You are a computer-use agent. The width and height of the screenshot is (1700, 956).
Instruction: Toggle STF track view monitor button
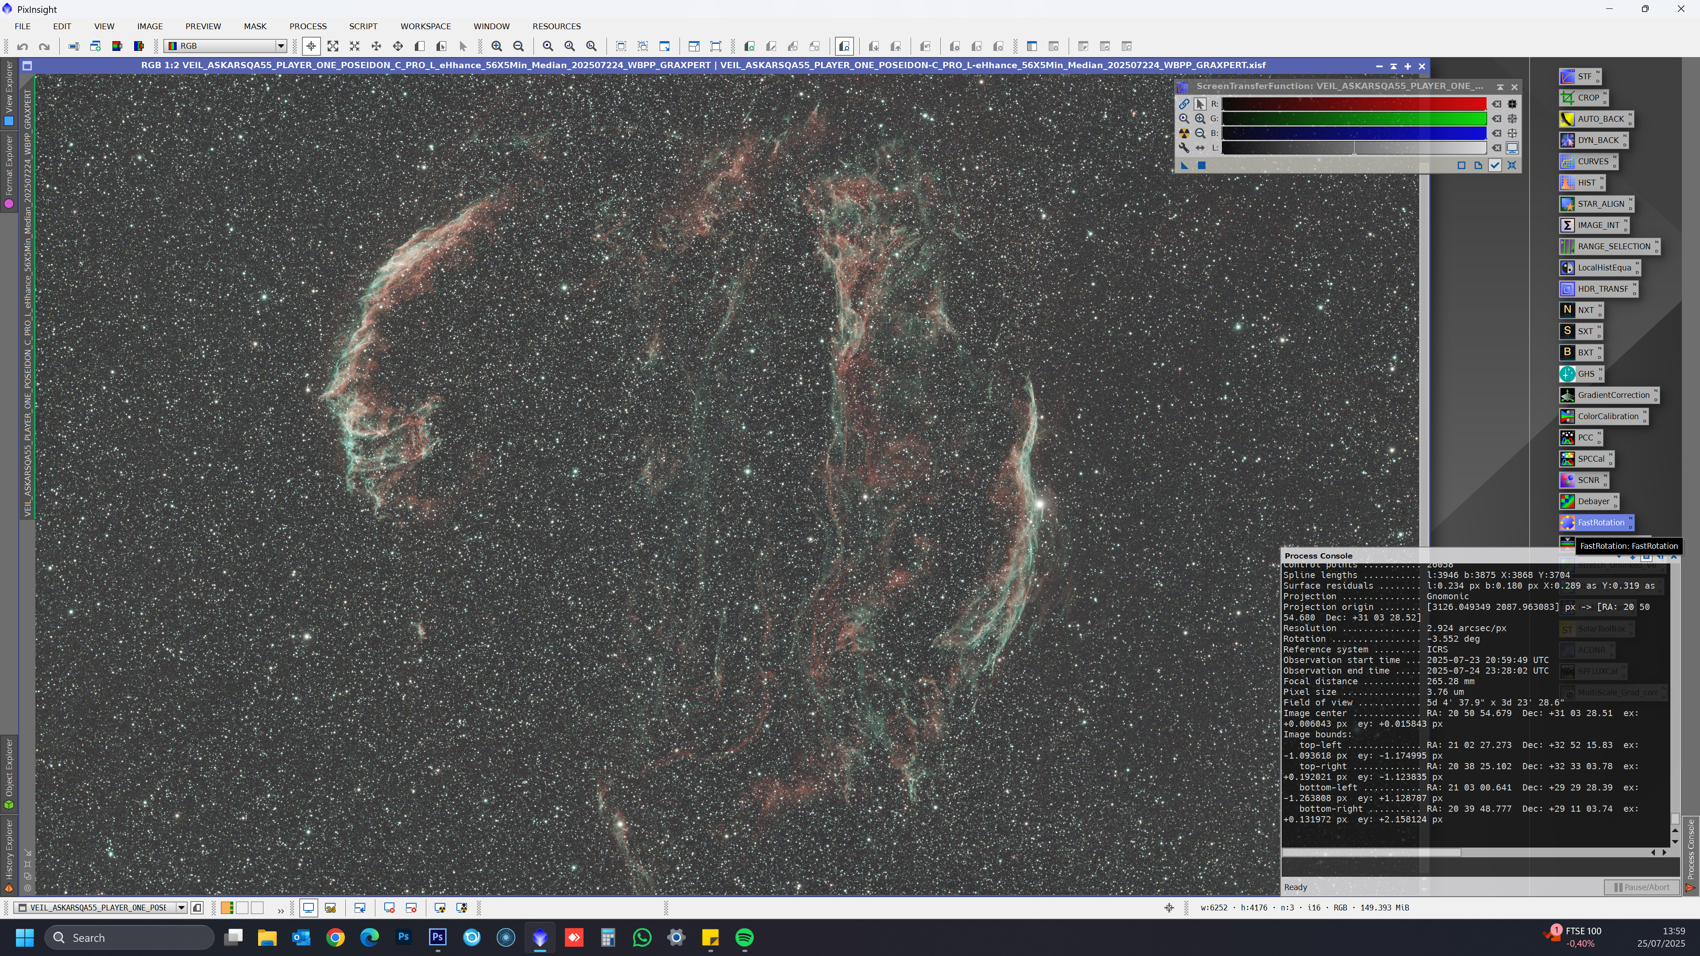click(x=1512, y=148)
